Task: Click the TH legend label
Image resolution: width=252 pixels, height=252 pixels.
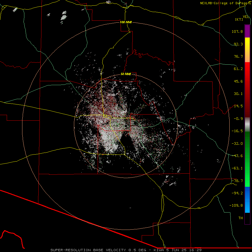Action: pos(241,218)
